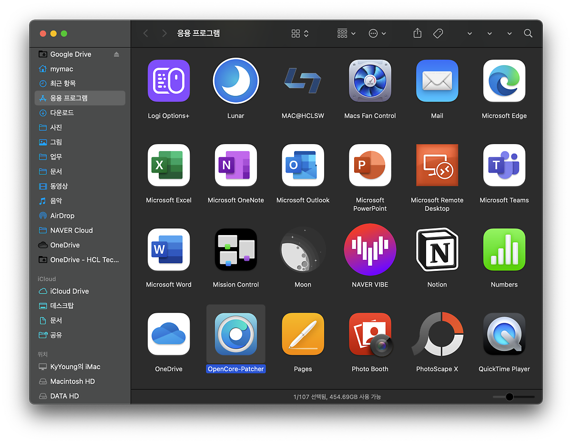Open the middle toolbar chevron dropdown
This screenshot has width=572, height=443.
pyautogui.click(x=490, y=33)
